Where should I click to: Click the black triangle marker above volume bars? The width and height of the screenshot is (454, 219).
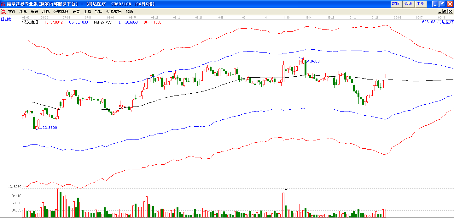286,189
